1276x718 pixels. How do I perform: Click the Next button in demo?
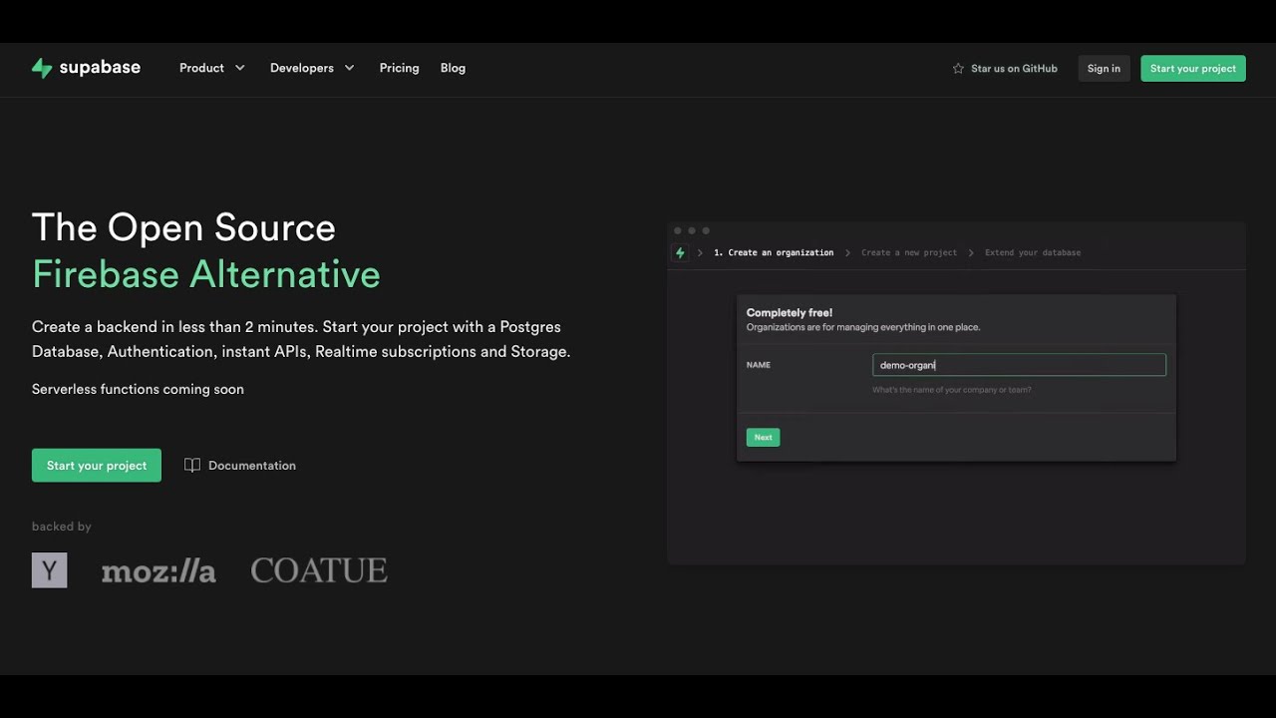pyautogui.click(x=763, y=438)
